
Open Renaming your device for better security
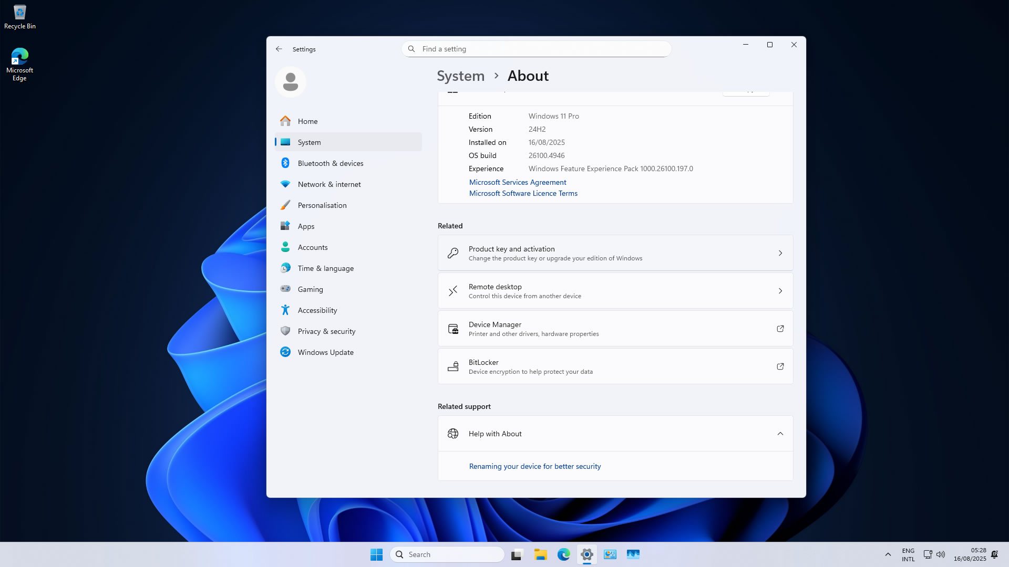(x=535, y=466)
